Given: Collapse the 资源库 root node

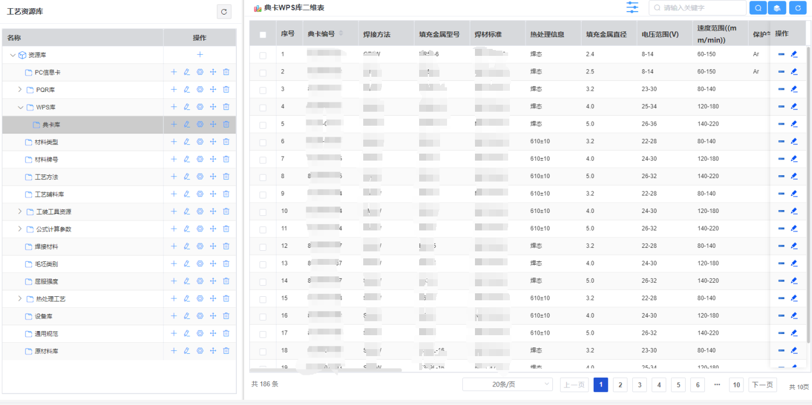Looking at the screenshot, I should click(13, 55).
